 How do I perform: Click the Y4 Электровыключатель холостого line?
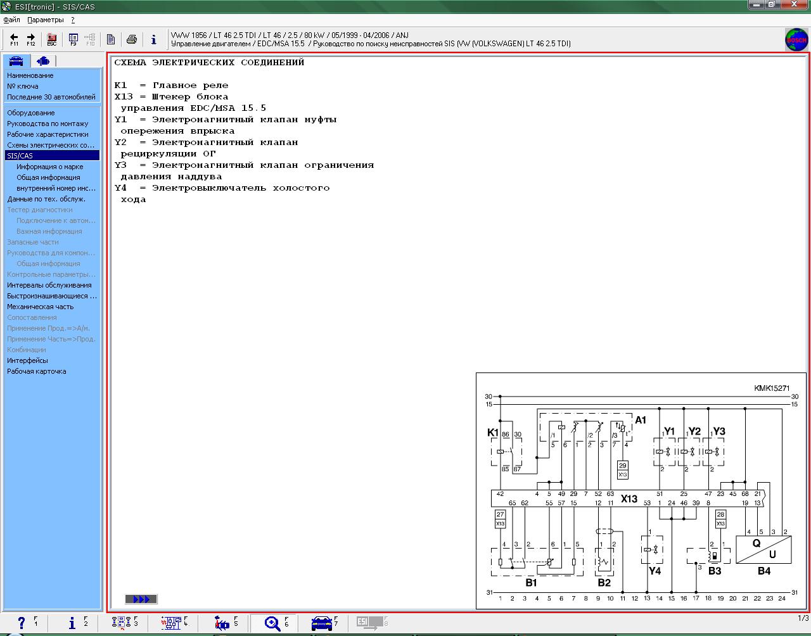click(222, 188)
